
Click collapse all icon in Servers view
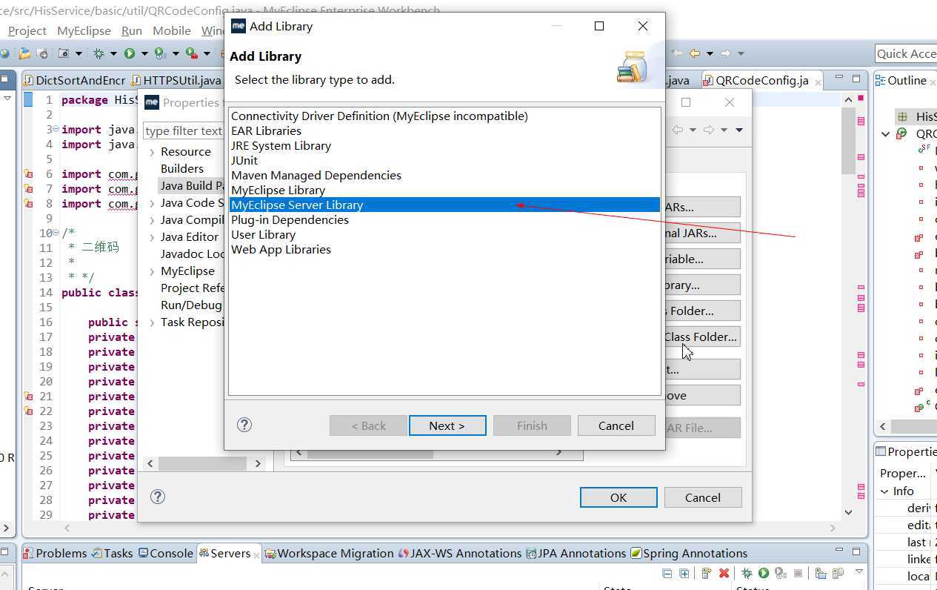point(667,573)
